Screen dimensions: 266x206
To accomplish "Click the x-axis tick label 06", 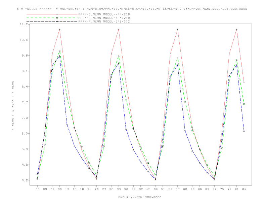I will pyautogui.click(x=52, y=189).
